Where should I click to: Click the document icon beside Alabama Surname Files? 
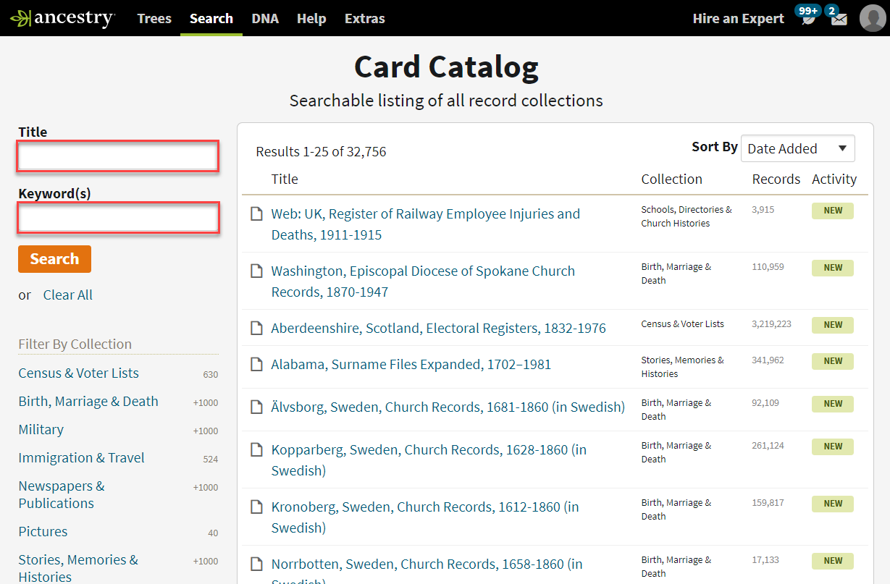[256, 363]
